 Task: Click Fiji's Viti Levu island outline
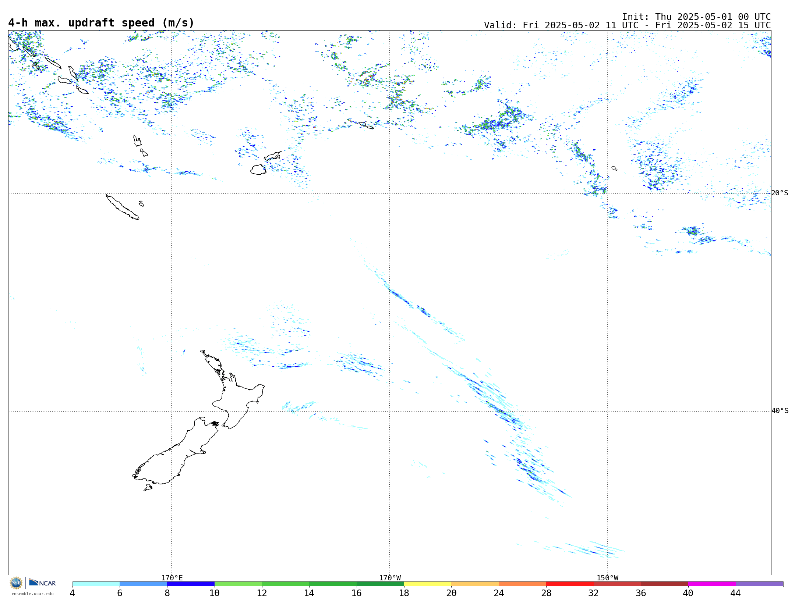[258, 170]
